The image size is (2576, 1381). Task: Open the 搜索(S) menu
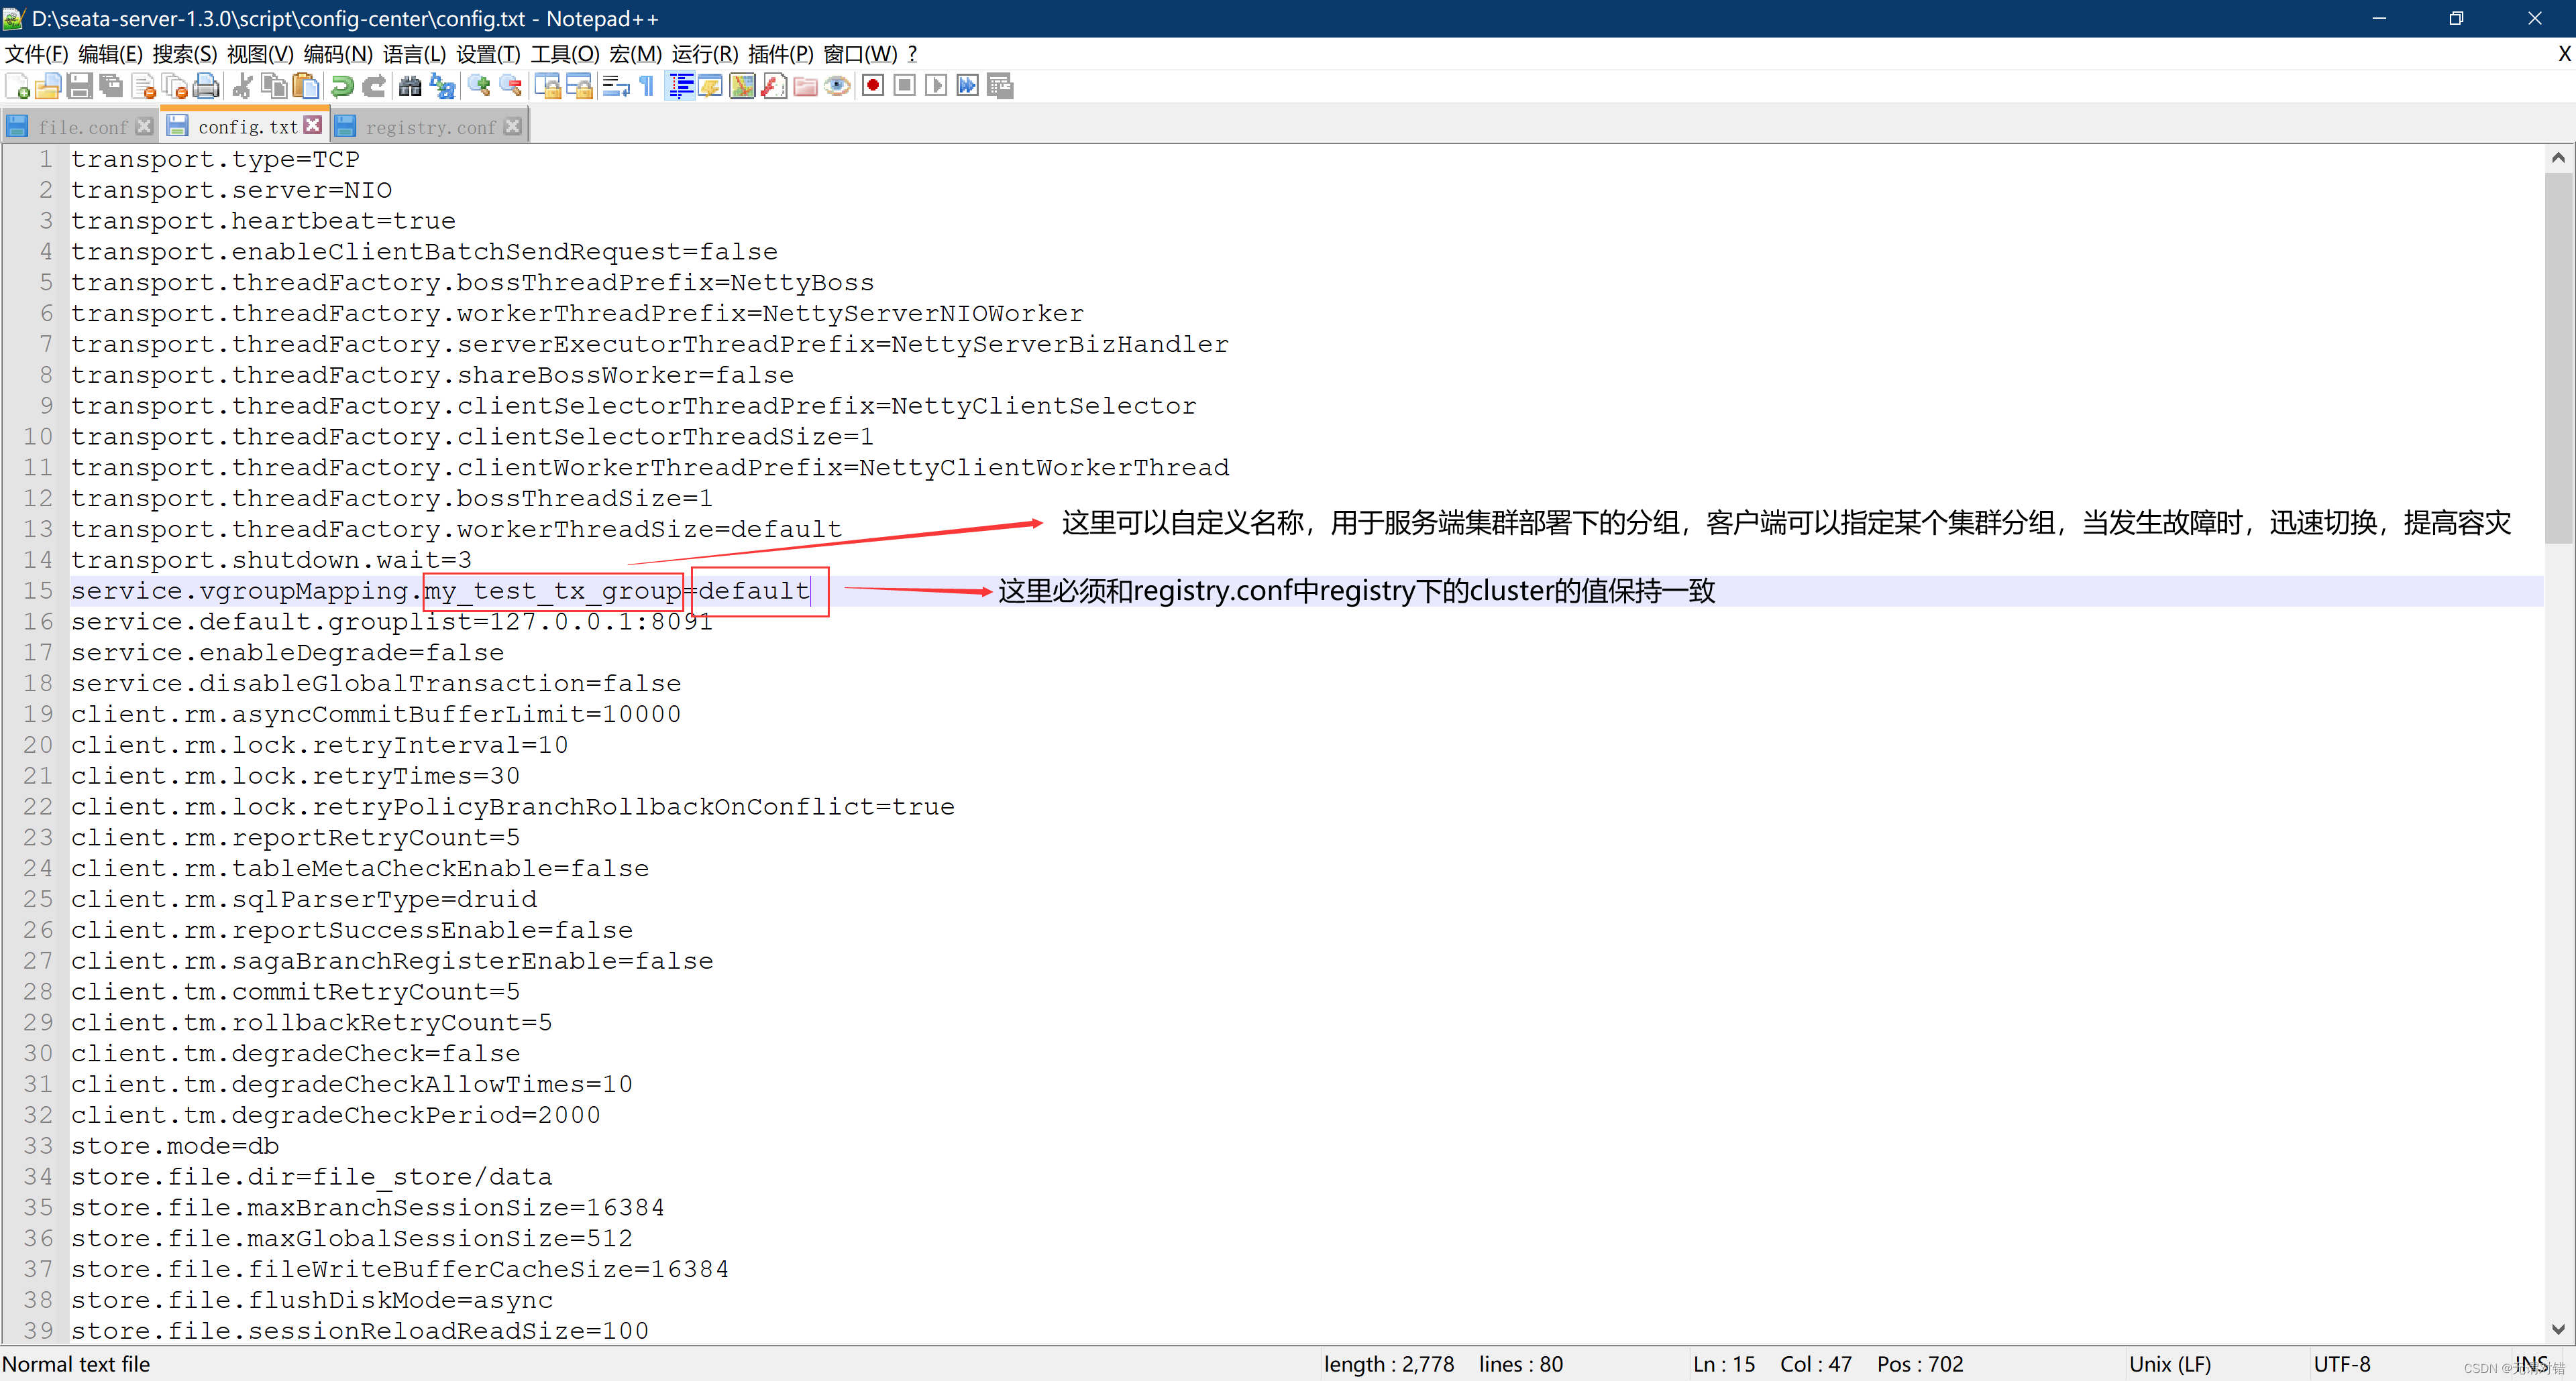185,54
